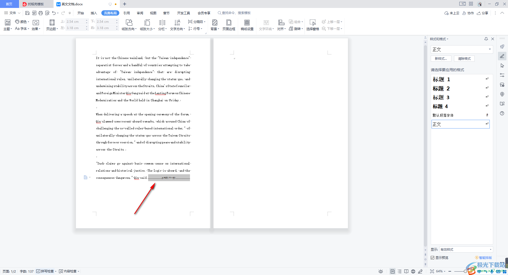The width and height of the screenshot is (508, 275).
Task: Pin the Styles and Formatting panel
Action: (x=486, y=39)
